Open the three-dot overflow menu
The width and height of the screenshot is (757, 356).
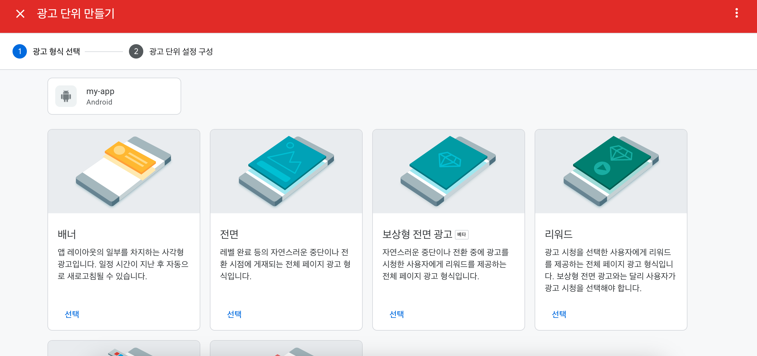click(x=736, y=13)
